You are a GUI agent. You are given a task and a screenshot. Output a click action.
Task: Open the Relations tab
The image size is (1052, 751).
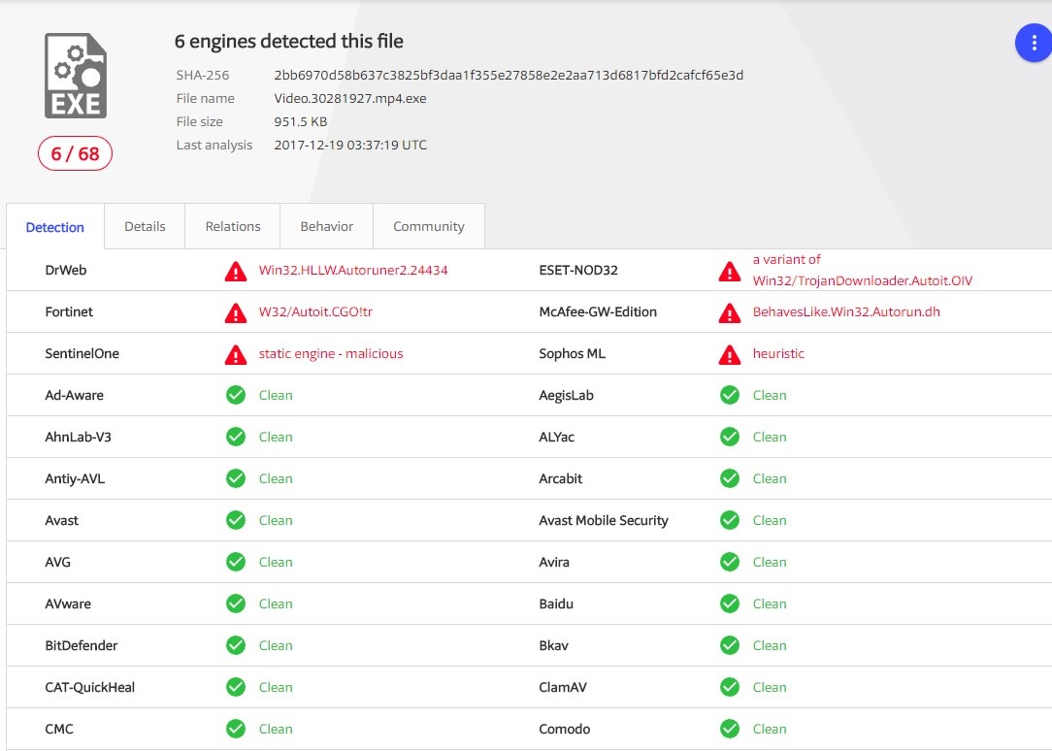tap(233, 226)
